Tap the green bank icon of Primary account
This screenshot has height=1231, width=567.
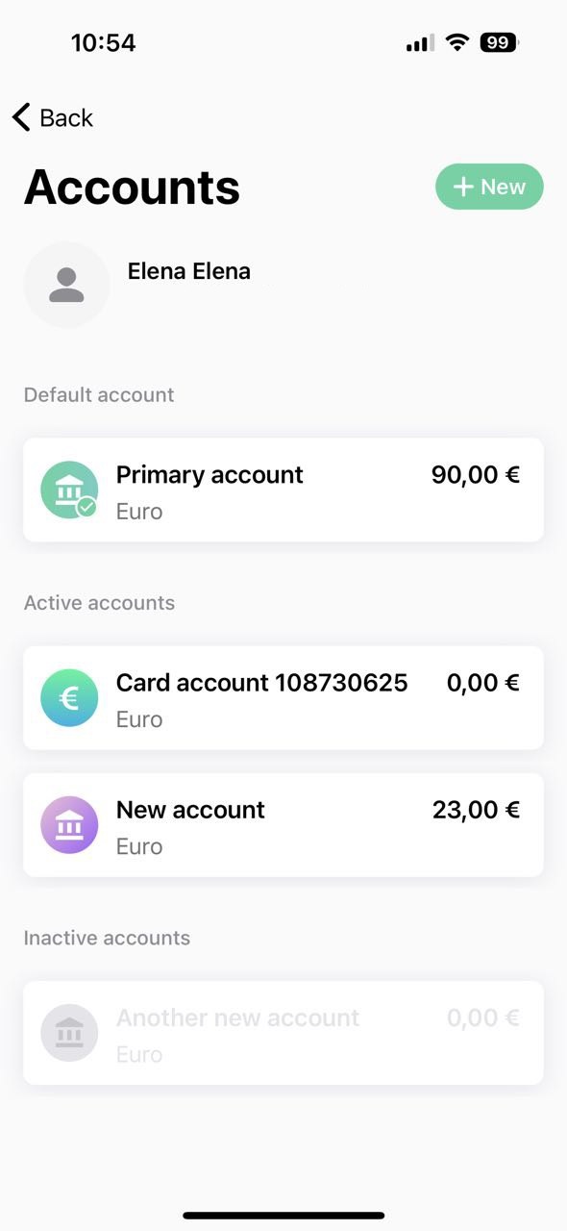69,490
